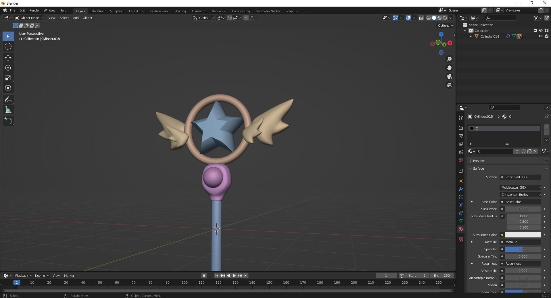Viewport: 551px width, 298px height.
Task: Open the Modifiers properties tab
Action: pyautogui.click(x=461, y=189)
